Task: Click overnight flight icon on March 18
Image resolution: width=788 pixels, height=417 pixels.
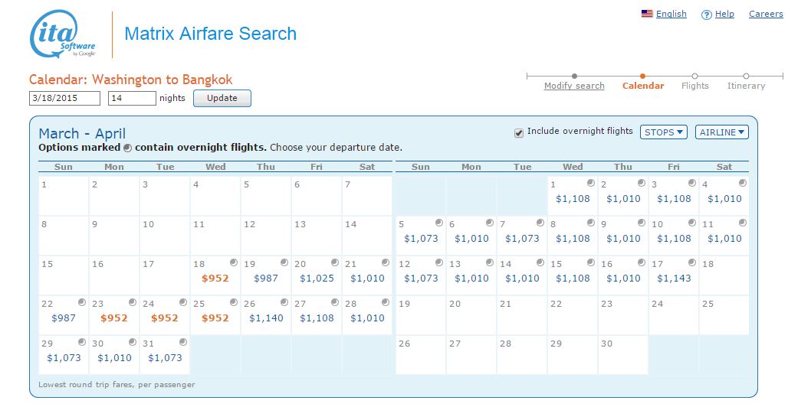Action: click(234, 262)
